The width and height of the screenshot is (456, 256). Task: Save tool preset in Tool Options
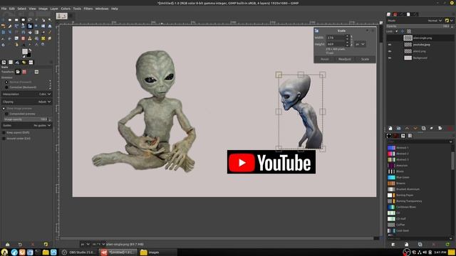coord(8,245)
